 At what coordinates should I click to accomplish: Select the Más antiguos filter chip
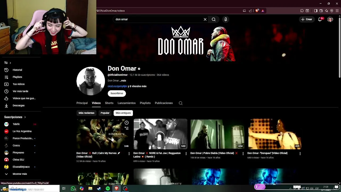click(123, 113)
